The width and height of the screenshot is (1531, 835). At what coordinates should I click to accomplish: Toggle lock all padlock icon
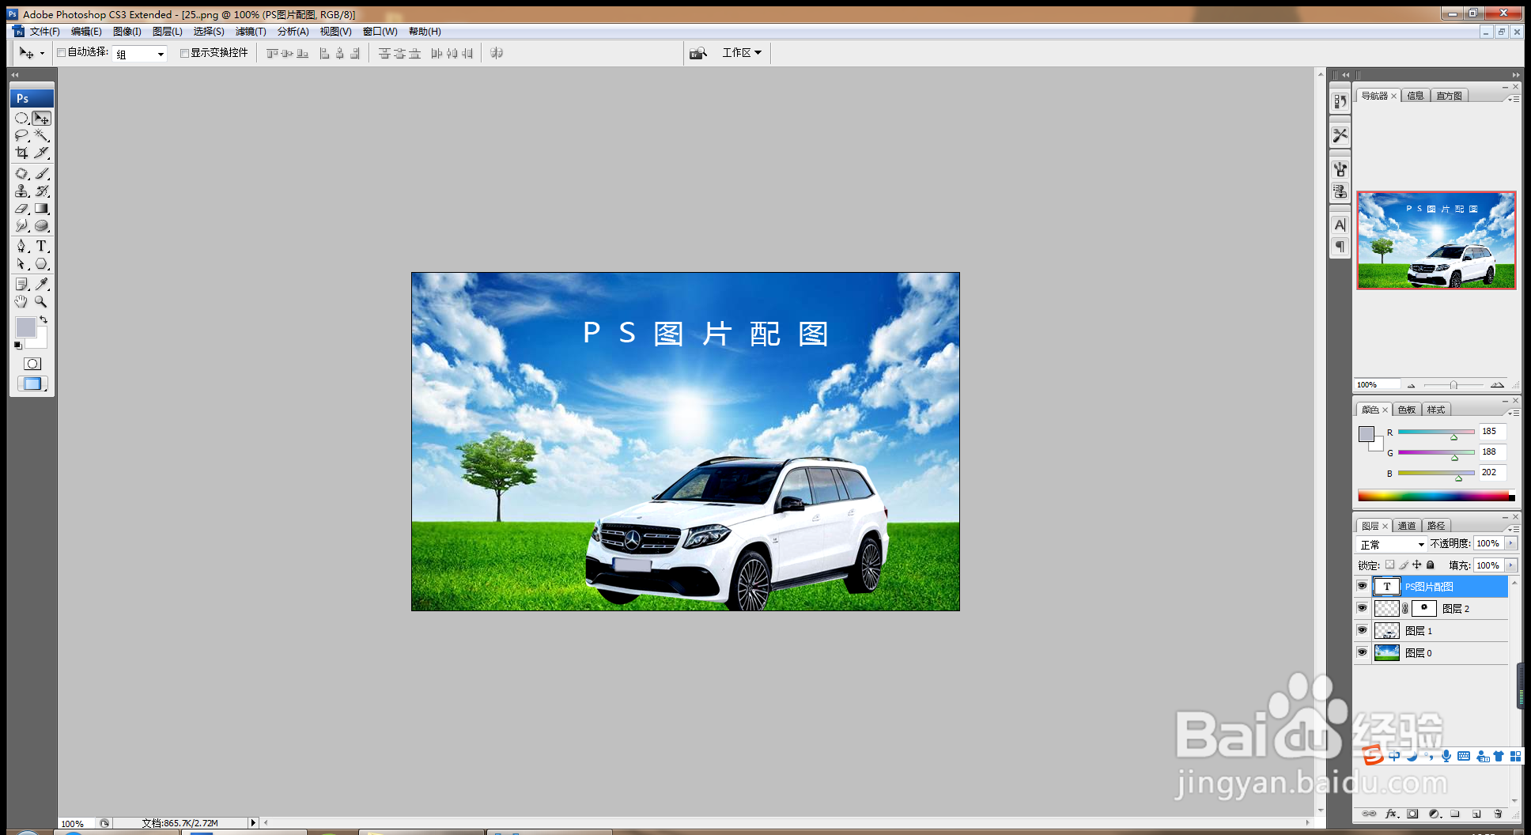1431,565
